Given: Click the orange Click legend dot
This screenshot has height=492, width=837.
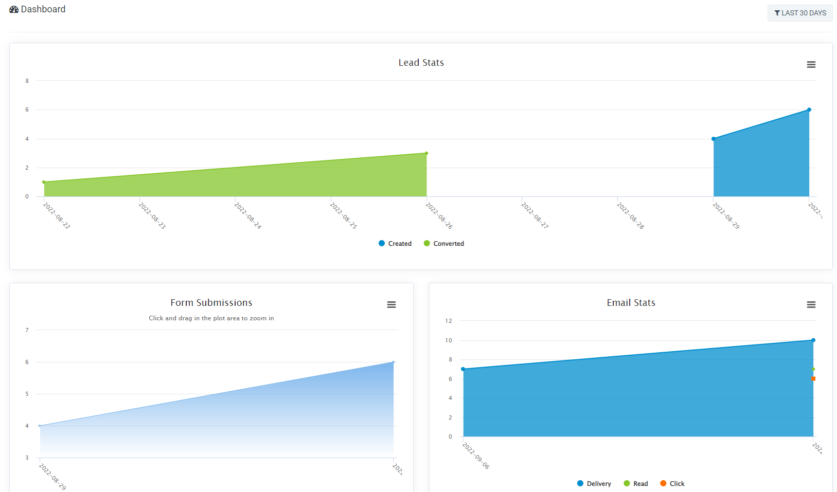Looking at the screenshot, I should tap(663, 484).
